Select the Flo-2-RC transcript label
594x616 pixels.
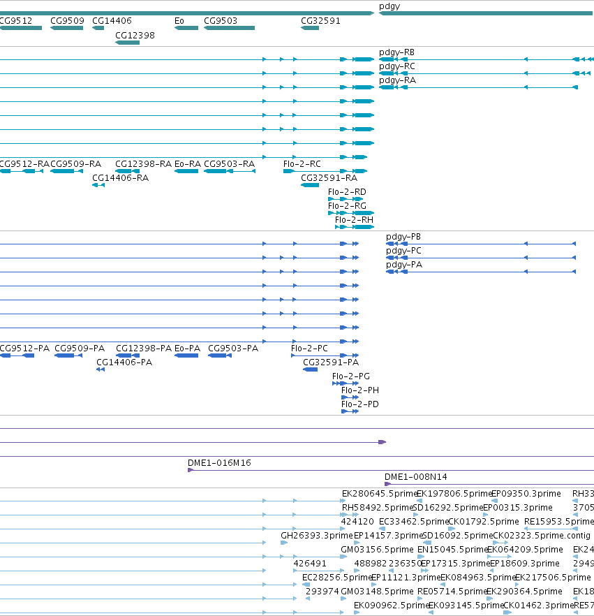302,164
